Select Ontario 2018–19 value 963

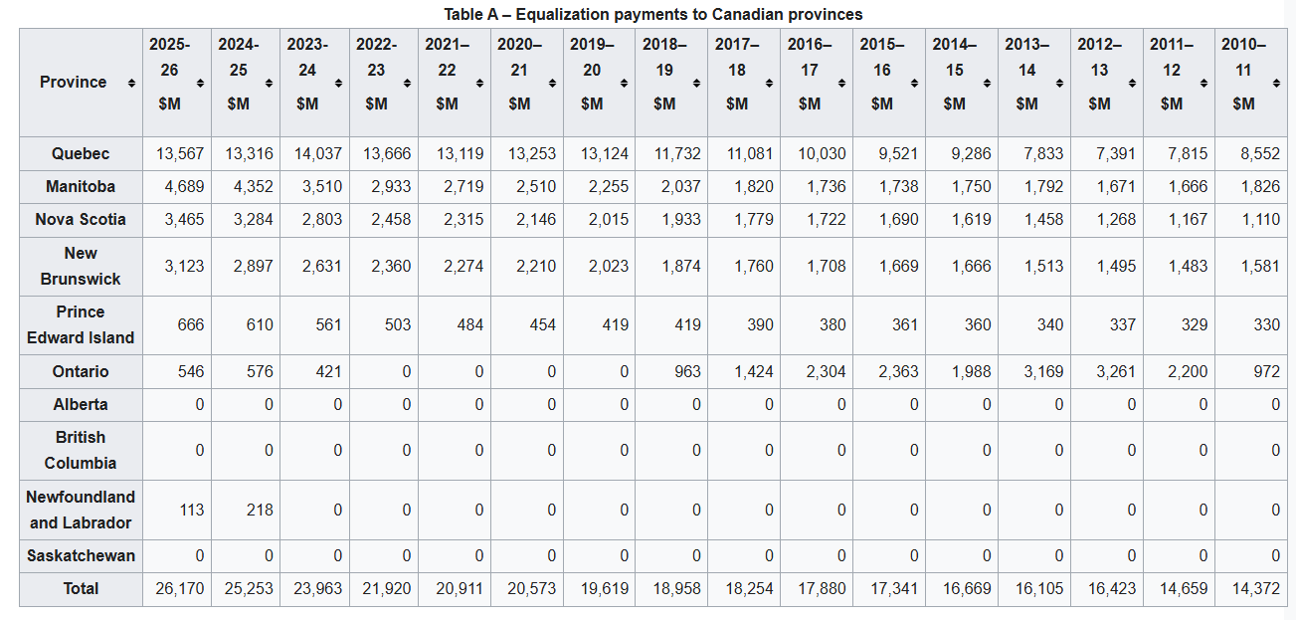[687, 371]
